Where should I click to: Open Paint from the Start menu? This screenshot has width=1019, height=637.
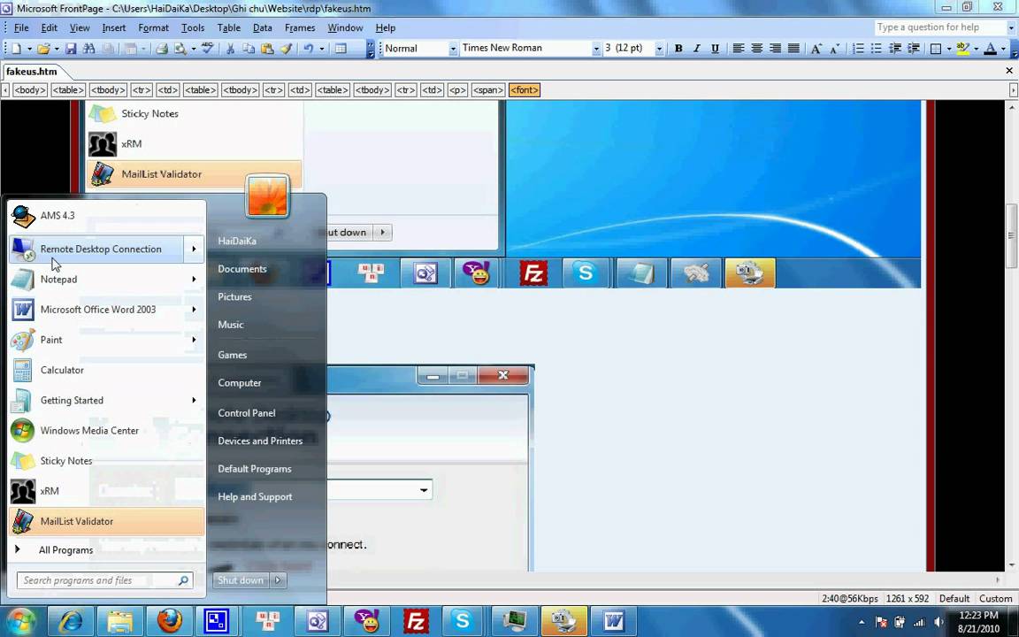point(106,340)
